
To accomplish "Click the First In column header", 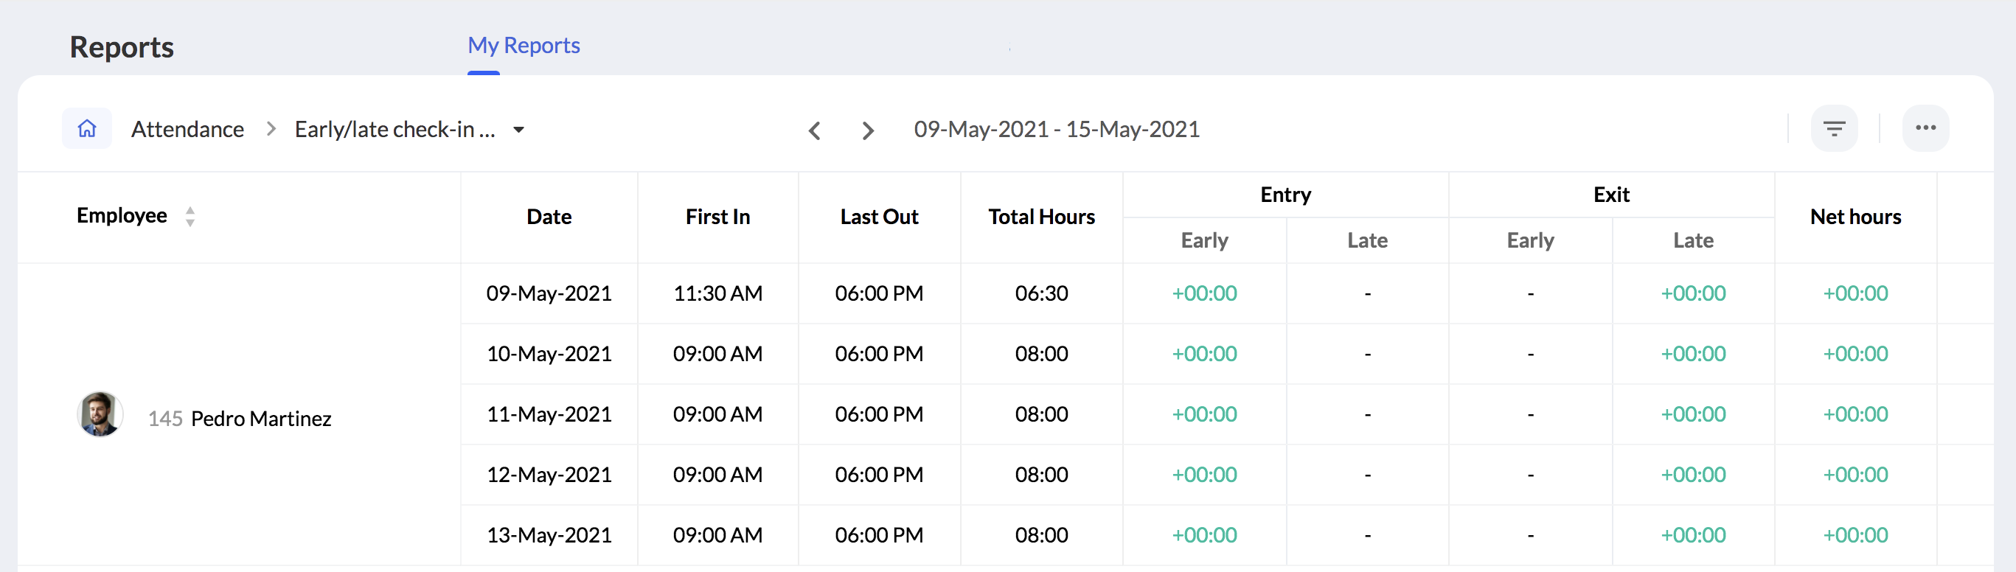I will point(717,217).
